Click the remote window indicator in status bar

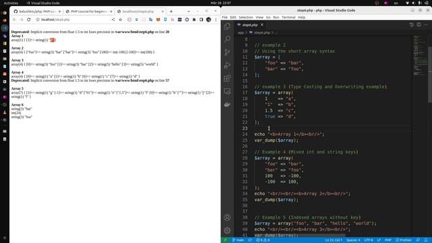pos(225,240)
